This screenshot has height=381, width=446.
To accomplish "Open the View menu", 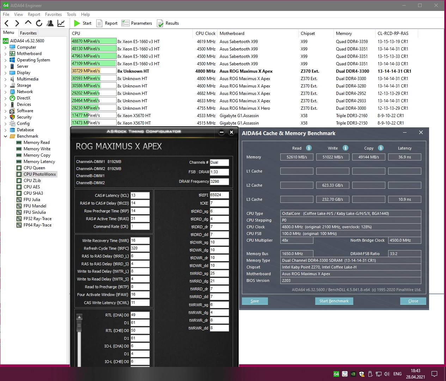I will (18, 14).
